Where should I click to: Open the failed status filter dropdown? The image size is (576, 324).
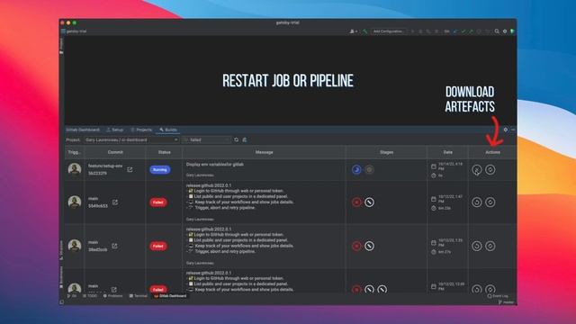[x=207, y=140]
